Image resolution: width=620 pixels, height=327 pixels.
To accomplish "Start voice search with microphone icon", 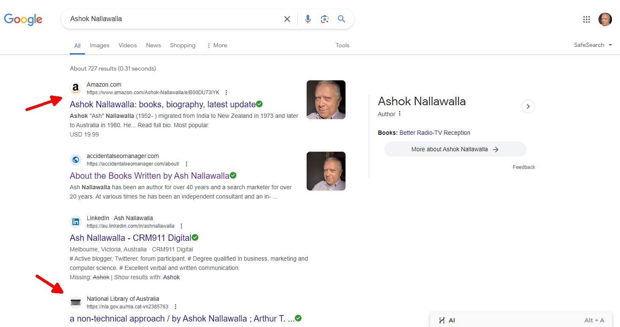I will (x=308, y=19).
